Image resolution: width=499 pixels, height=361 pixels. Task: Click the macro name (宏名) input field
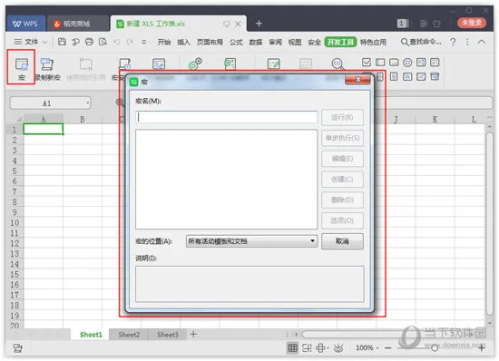click(x=226, y=117)
